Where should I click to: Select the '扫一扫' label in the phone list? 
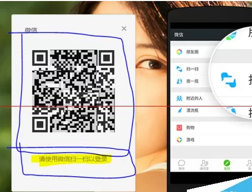[x=192, y=69]
